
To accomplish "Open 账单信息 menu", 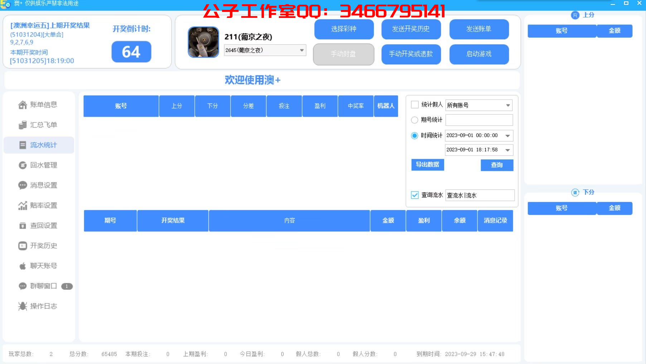I will coord(39,105).
